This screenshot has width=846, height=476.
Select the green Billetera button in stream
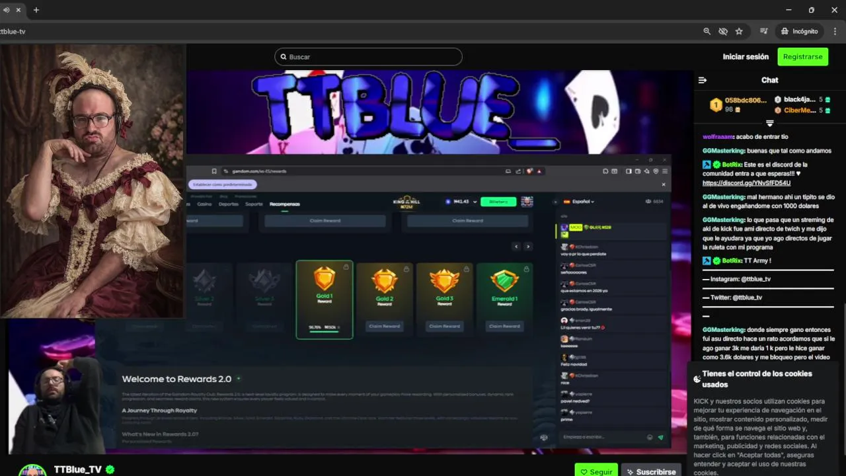tap(498, 202)
